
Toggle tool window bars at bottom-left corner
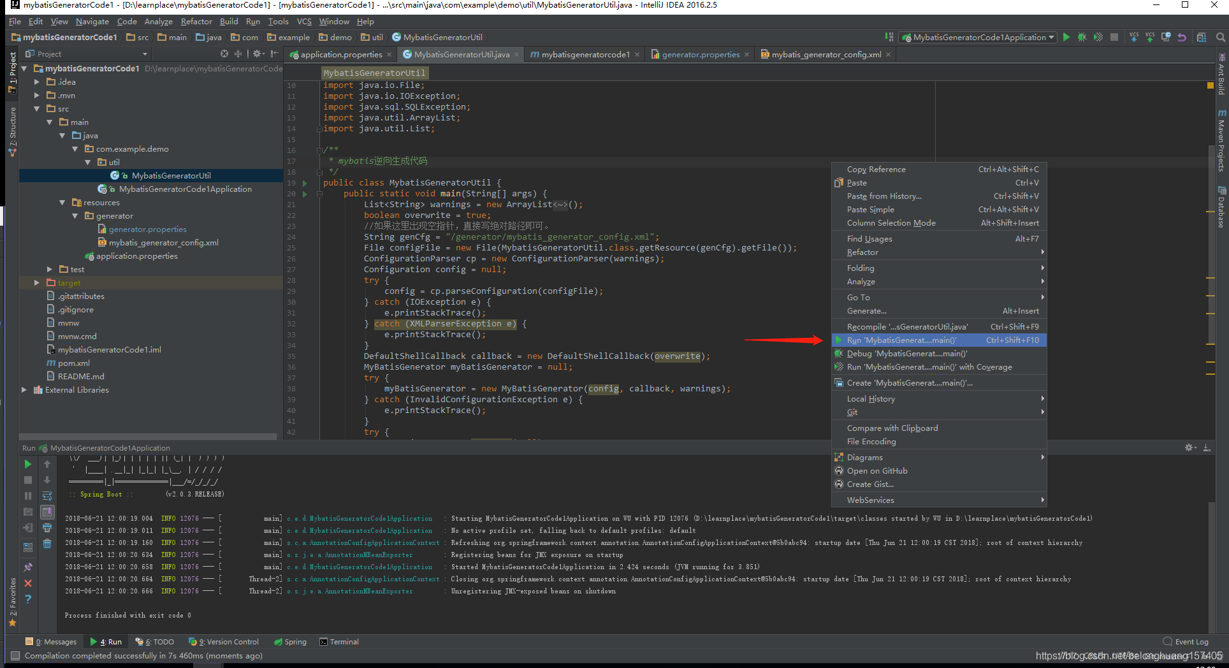(15, 656)
